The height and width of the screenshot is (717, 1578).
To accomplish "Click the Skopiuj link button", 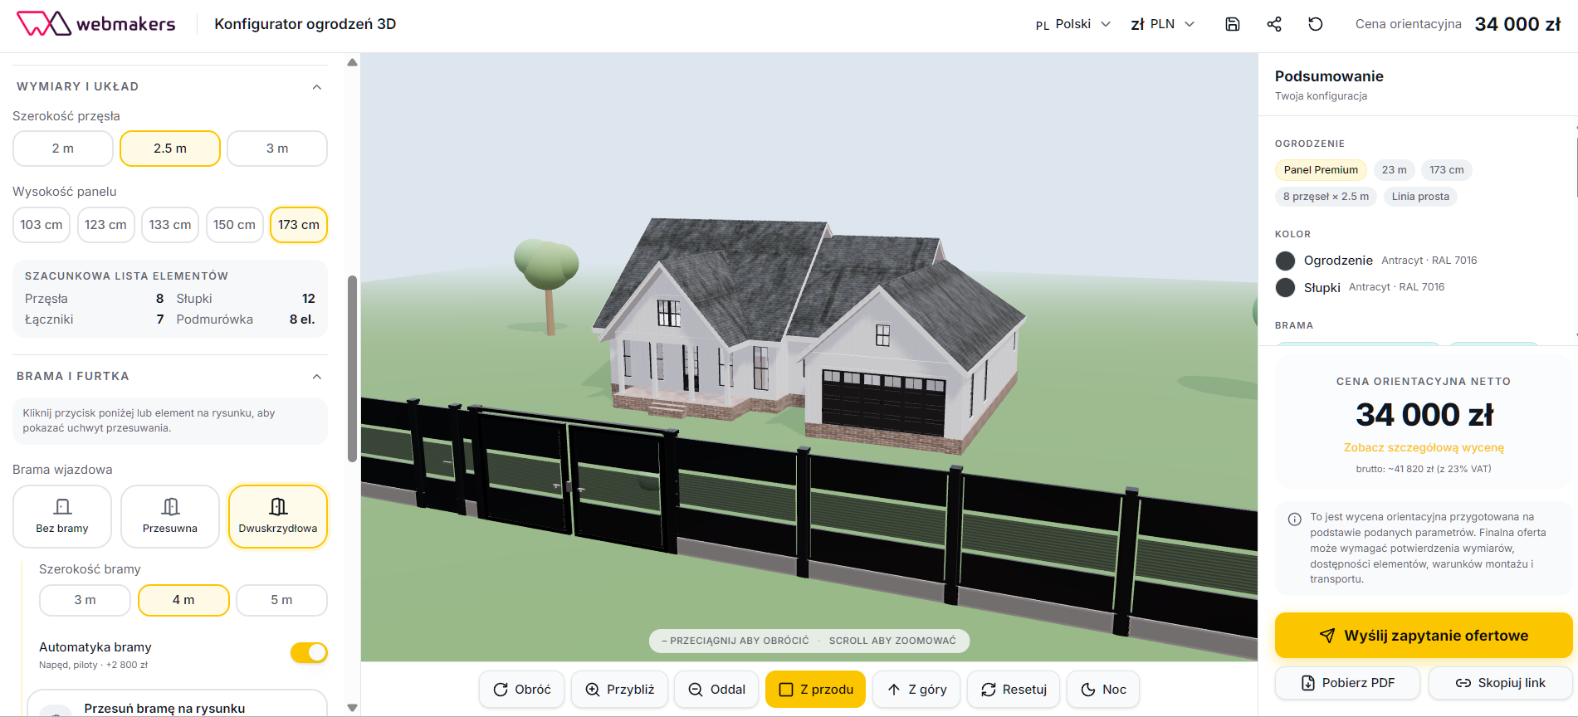I will click(1500, 683).
